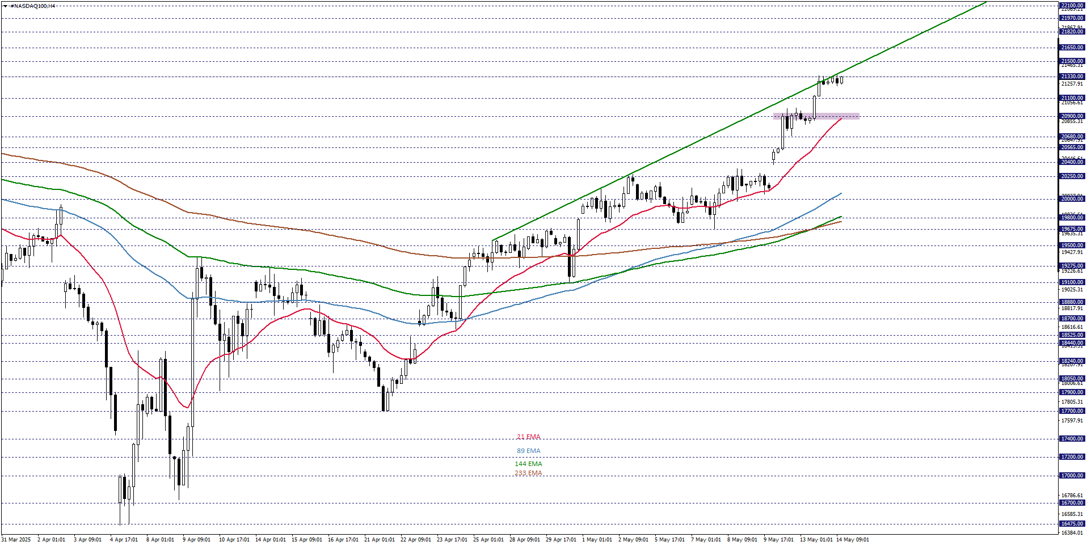Image resolution: width=1087 pixels, height=546 pixels.
Task: Click the 17400.00 price level label
Action: click(x=1072, y=439)
